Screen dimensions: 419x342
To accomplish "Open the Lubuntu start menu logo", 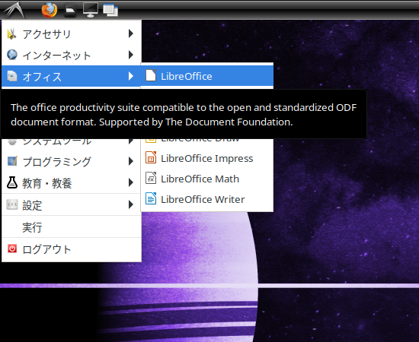I will (x=14, y=10).
